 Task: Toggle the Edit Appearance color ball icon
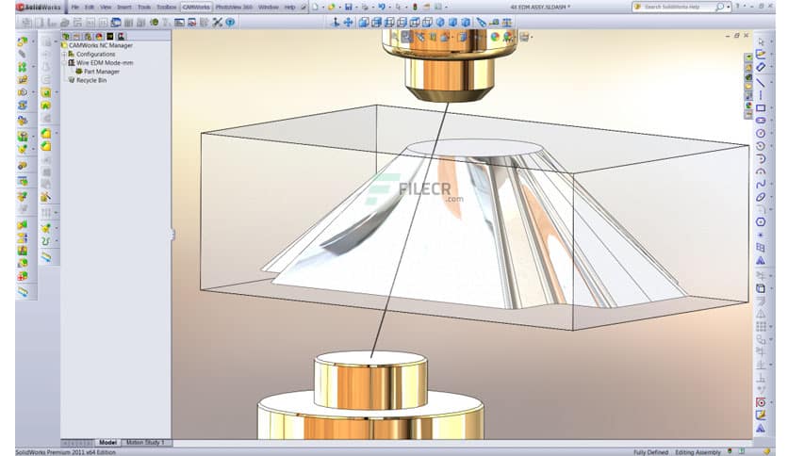pyautogui.click(x=495, y=36)
